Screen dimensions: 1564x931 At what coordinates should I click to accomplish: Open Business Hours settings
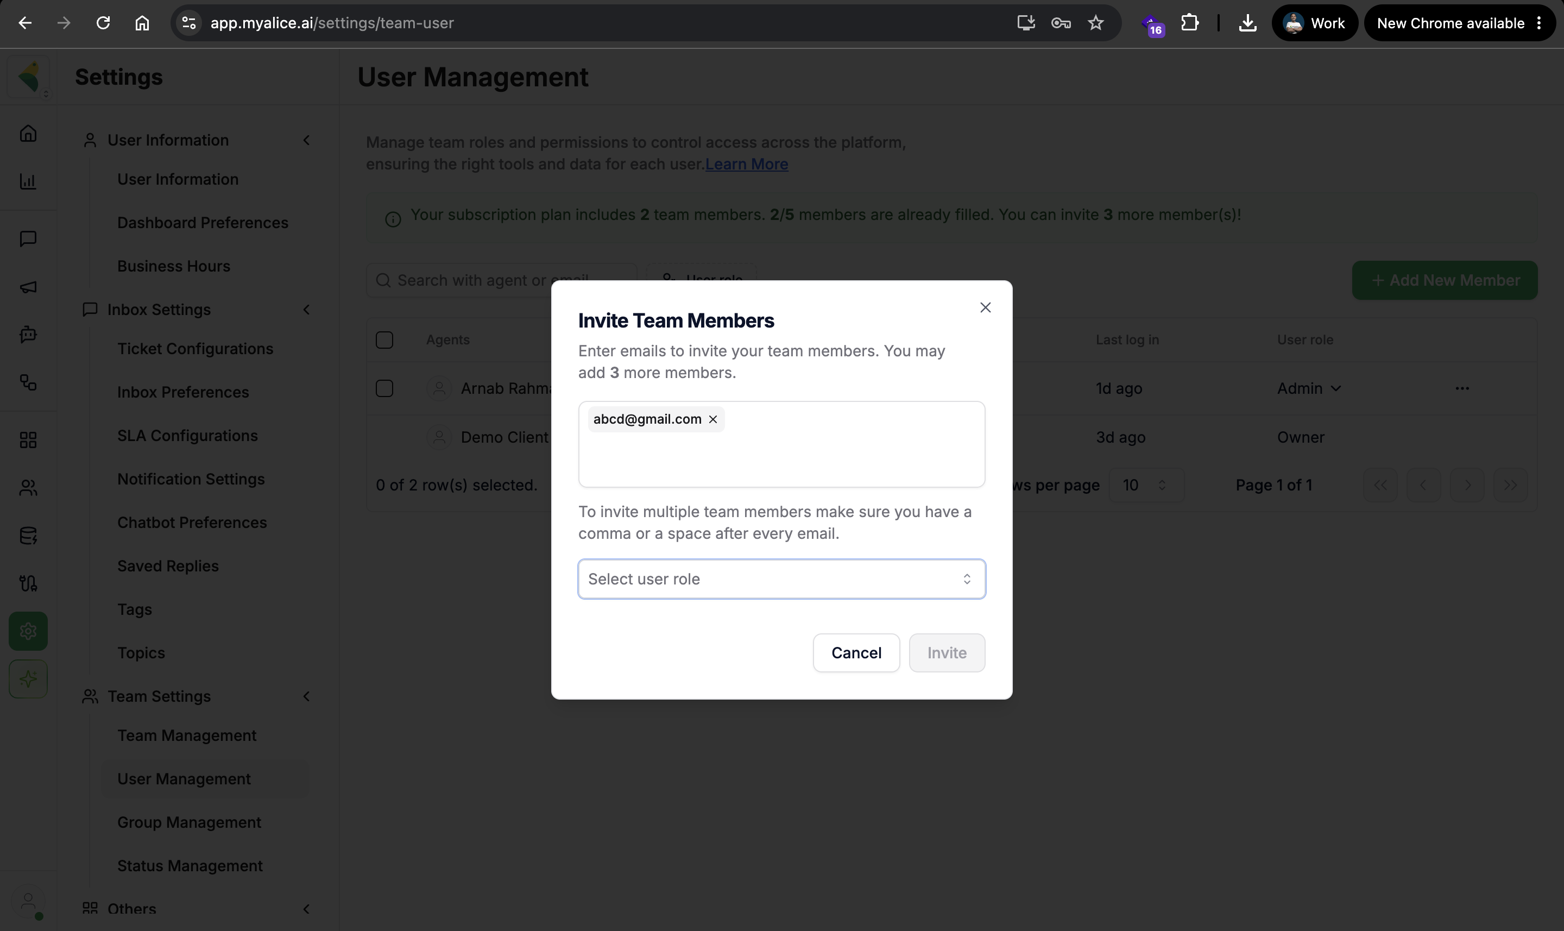point(174,266)
